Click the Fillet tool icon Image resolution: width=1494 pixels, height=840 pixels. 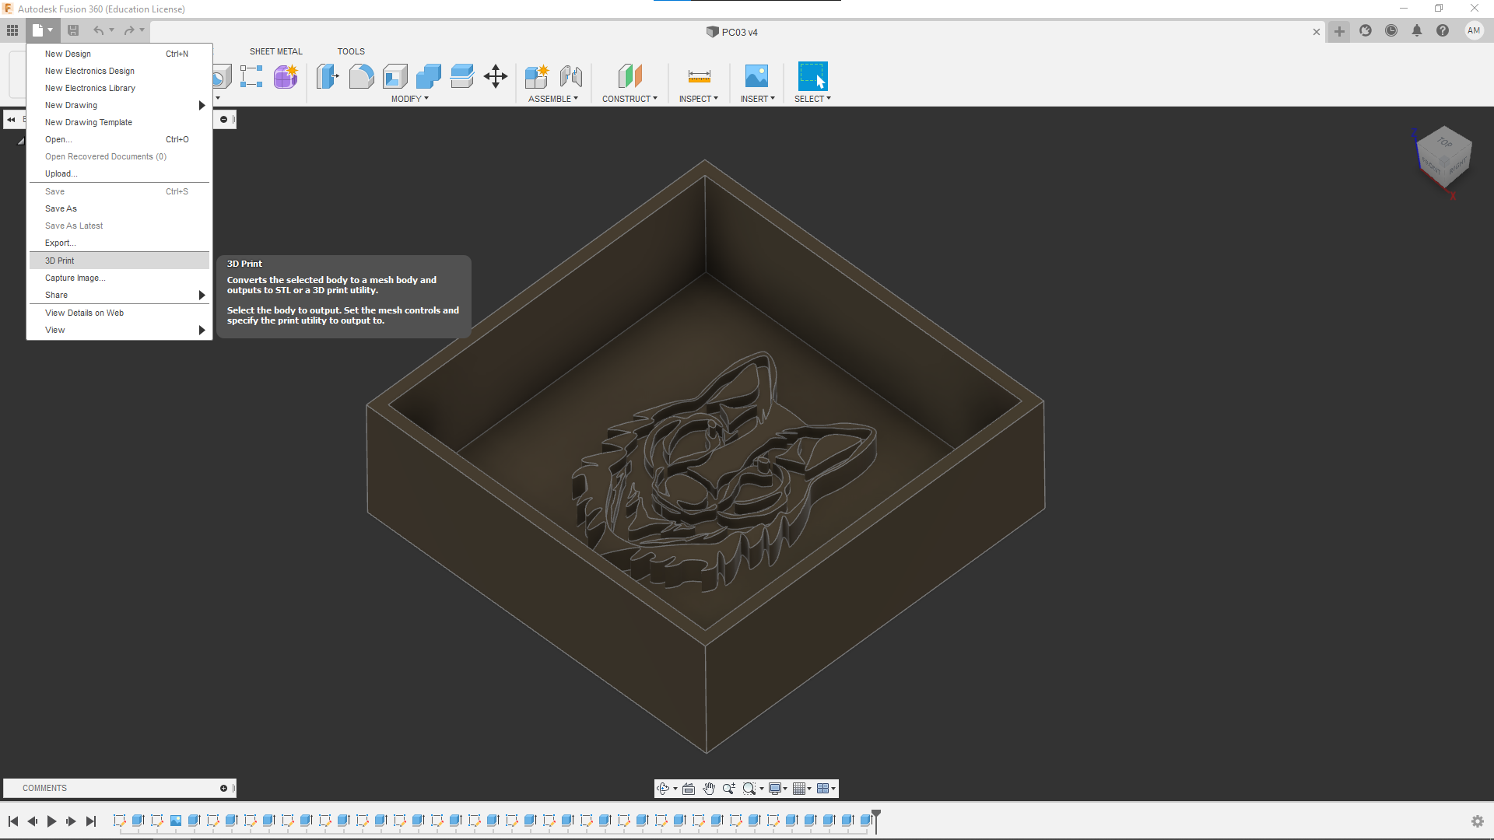point(361,76)
